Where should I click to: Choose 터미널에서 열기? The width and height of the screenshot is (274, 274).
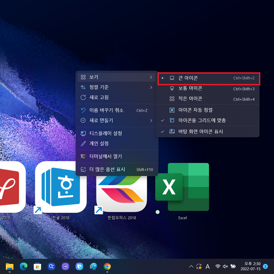116,156
